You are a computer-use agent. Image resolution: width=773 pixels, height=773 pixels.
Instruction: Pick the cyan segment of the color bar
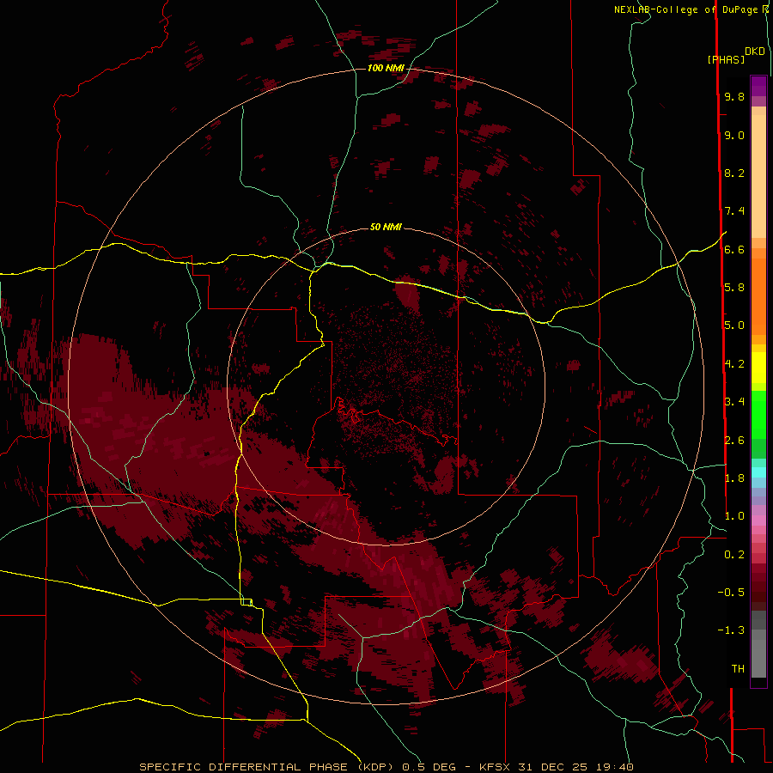pyautogui.click(x=758, y=472)
